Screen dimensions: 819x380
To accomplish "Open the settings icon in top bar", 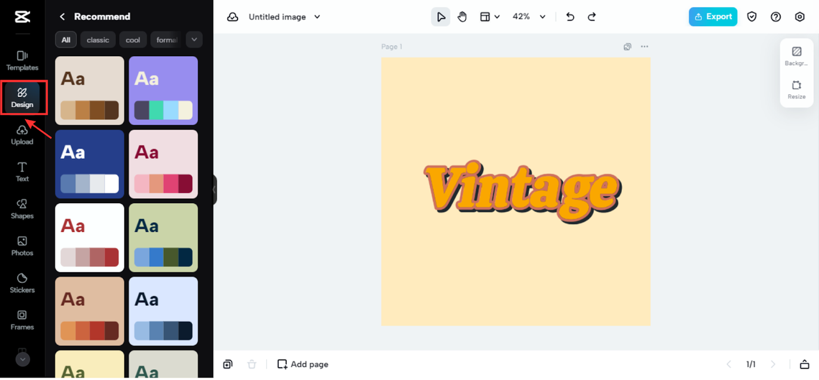I will tap(800, 17).
